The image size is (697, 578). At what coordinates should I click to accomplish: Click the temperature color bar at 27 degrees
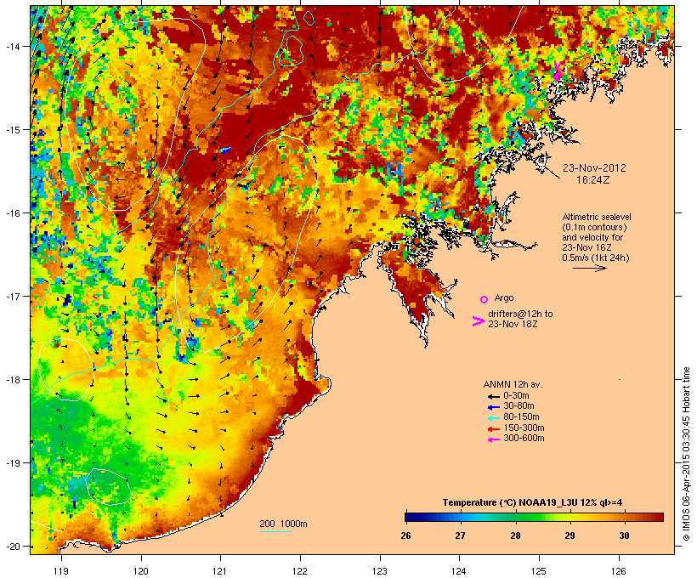[x=460, y=517]
